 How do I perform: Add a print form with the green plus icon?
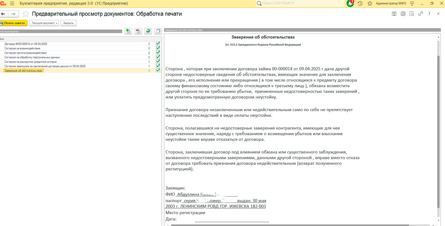128,31
